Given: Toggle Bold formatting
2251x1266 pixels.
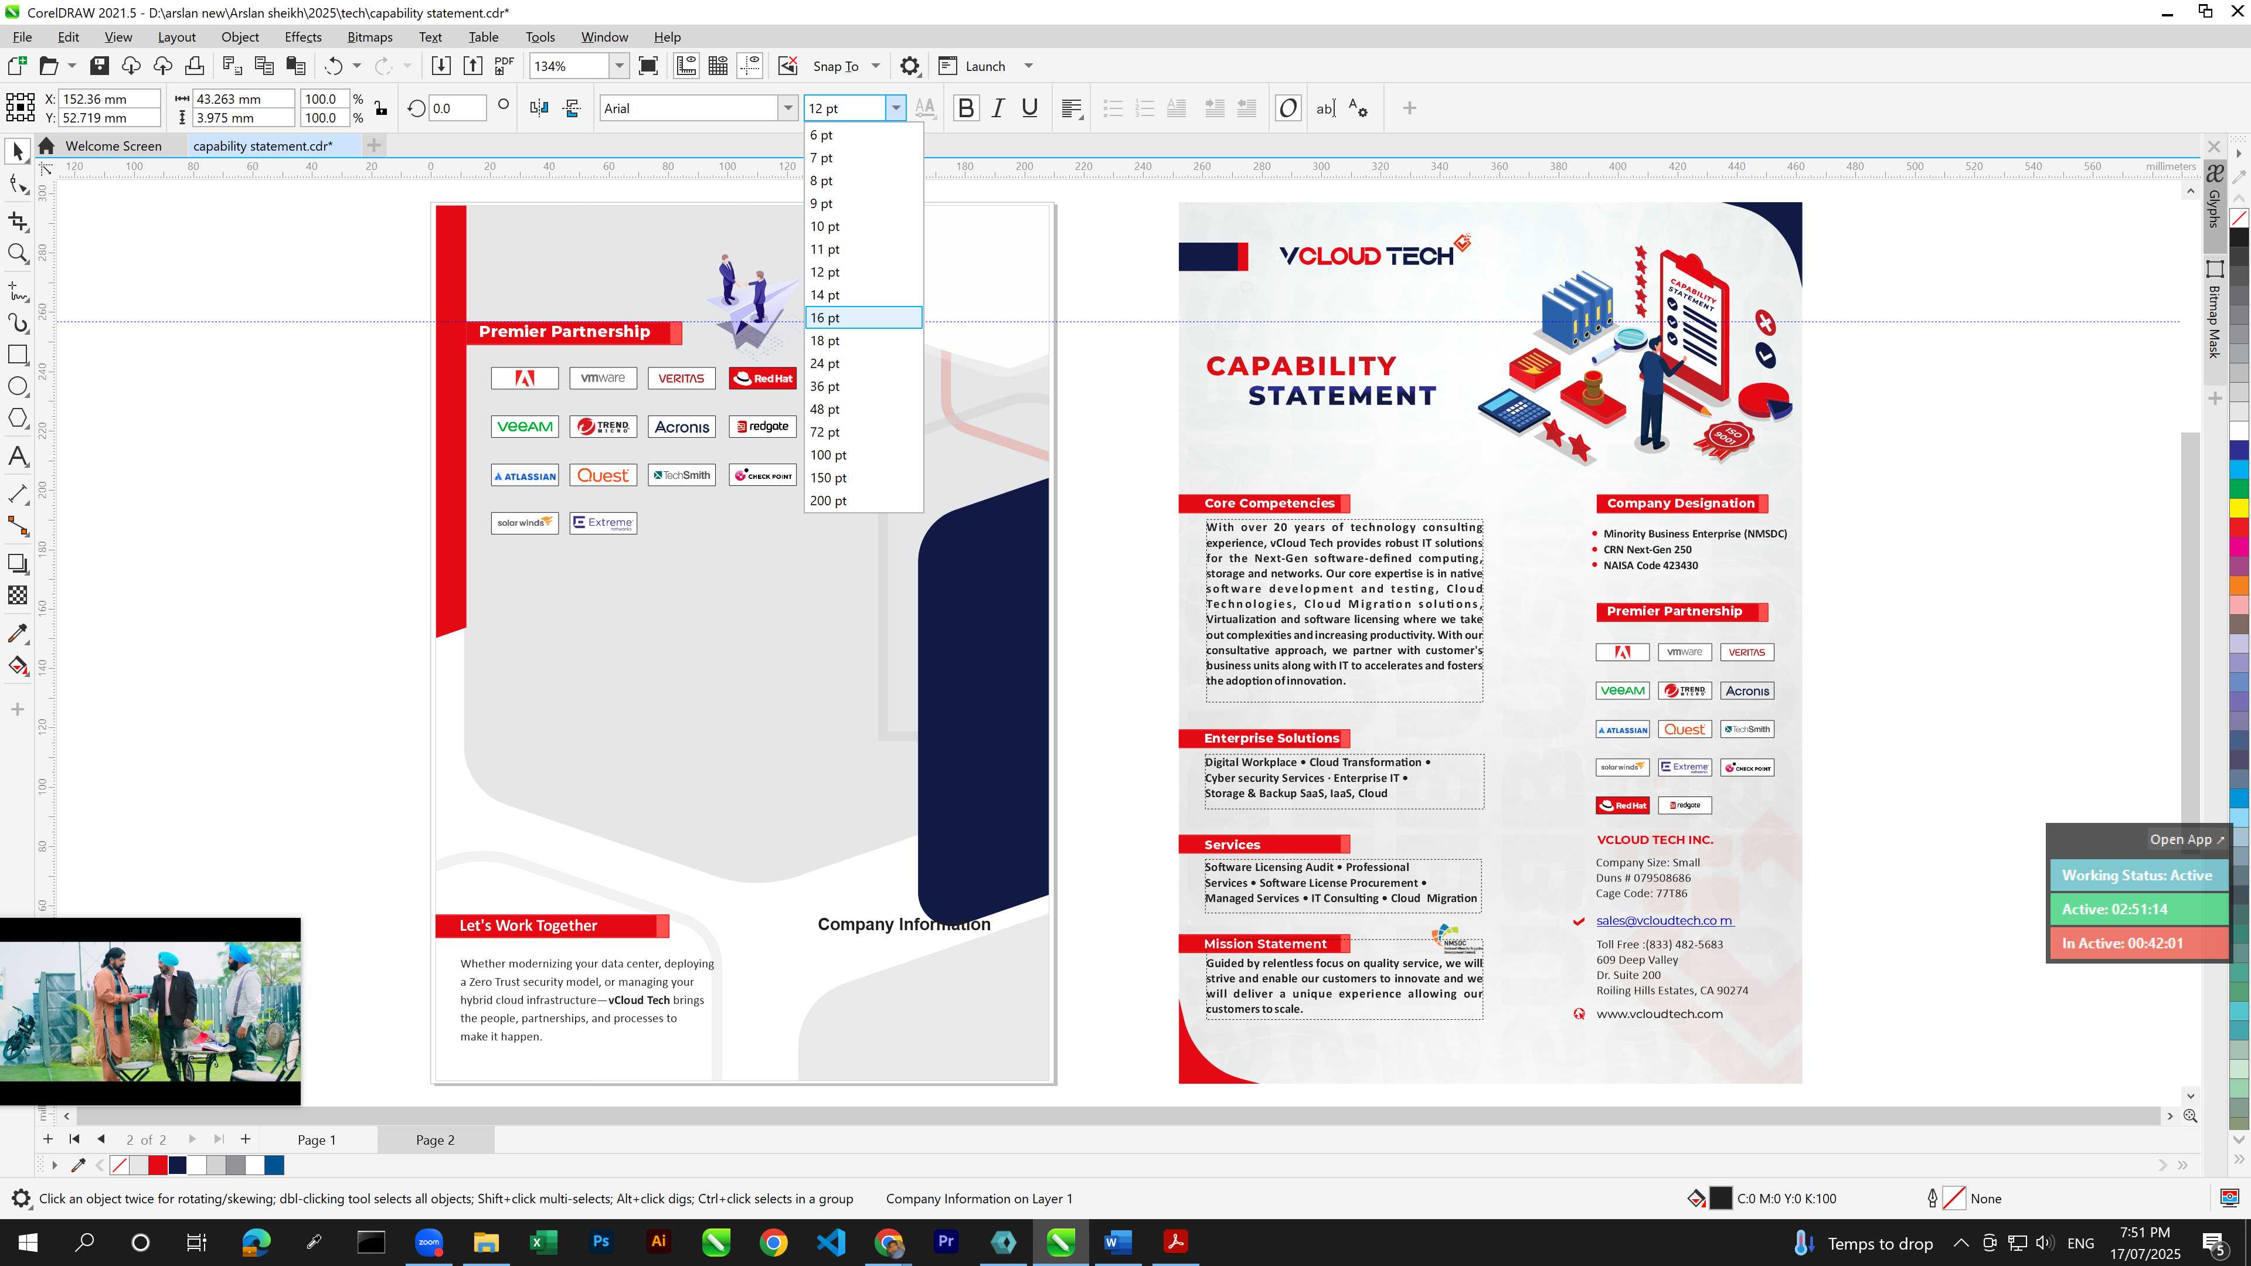Looking at the screenshot, I should (965, 108).
